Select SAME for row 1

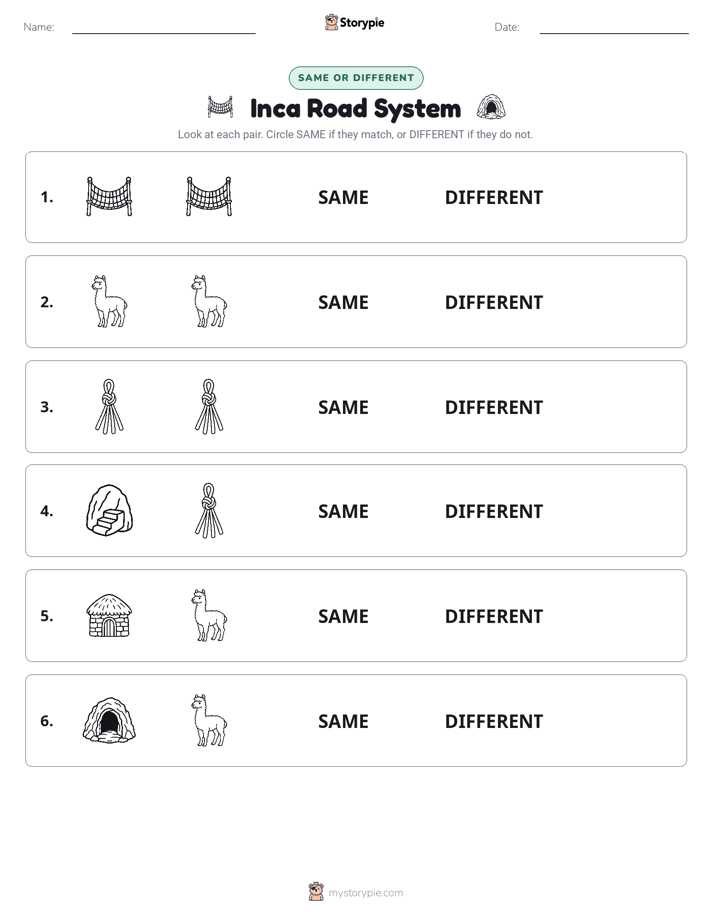(343, 198)
